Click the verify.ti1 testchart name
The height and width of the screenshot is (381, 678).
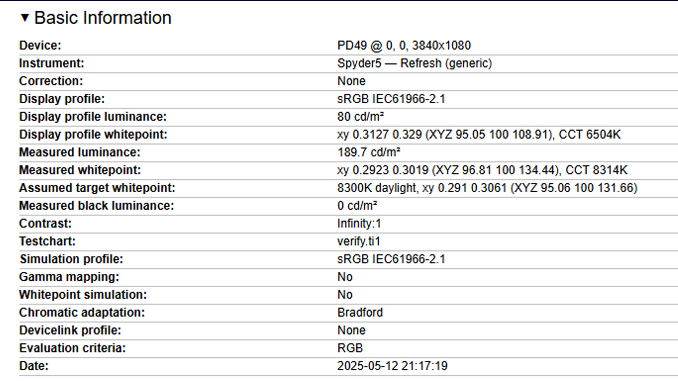click(x=358, y=241)
